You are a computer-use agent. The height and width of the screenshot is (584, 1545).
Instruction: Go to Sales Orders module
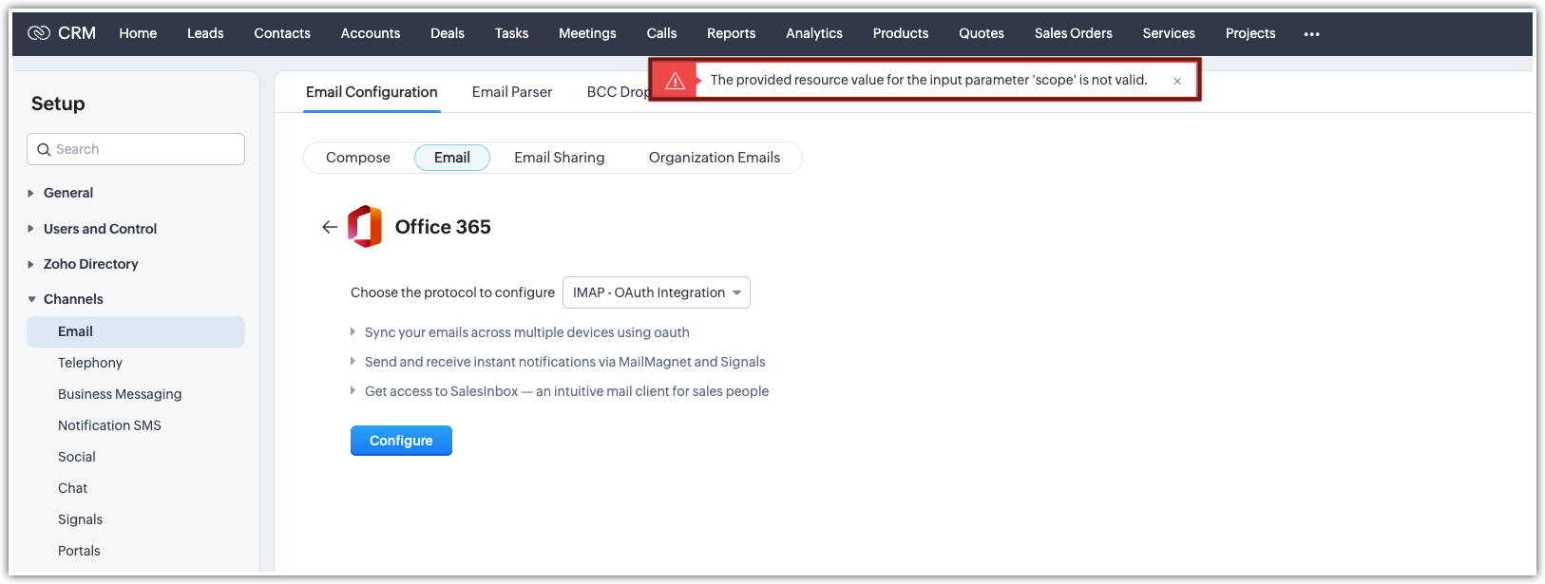click(1074, 33)
